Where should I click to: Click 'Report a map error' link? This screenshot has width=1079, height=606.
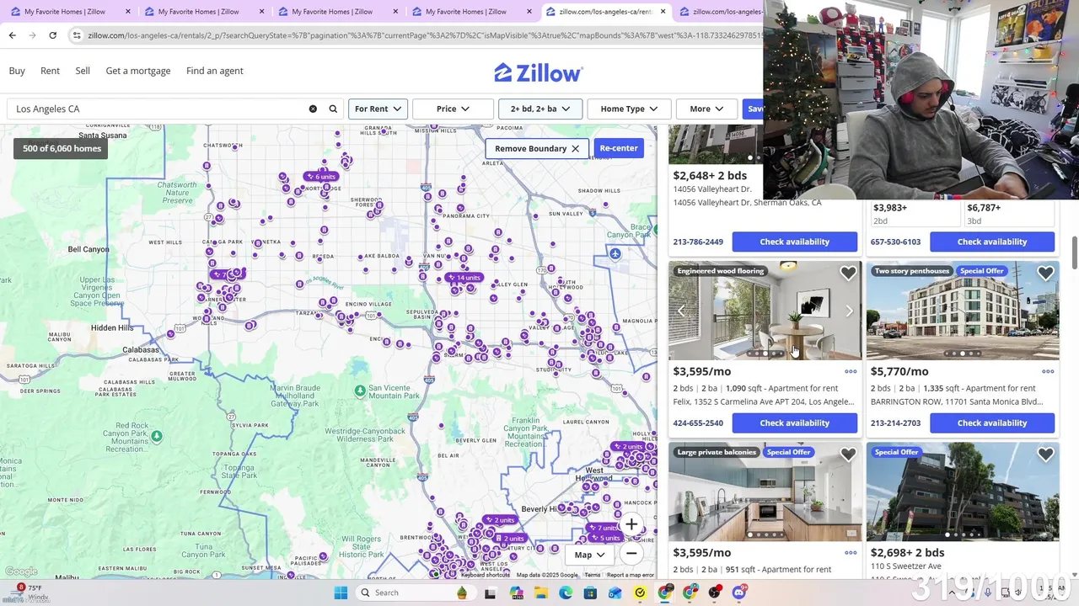point(630,575)
